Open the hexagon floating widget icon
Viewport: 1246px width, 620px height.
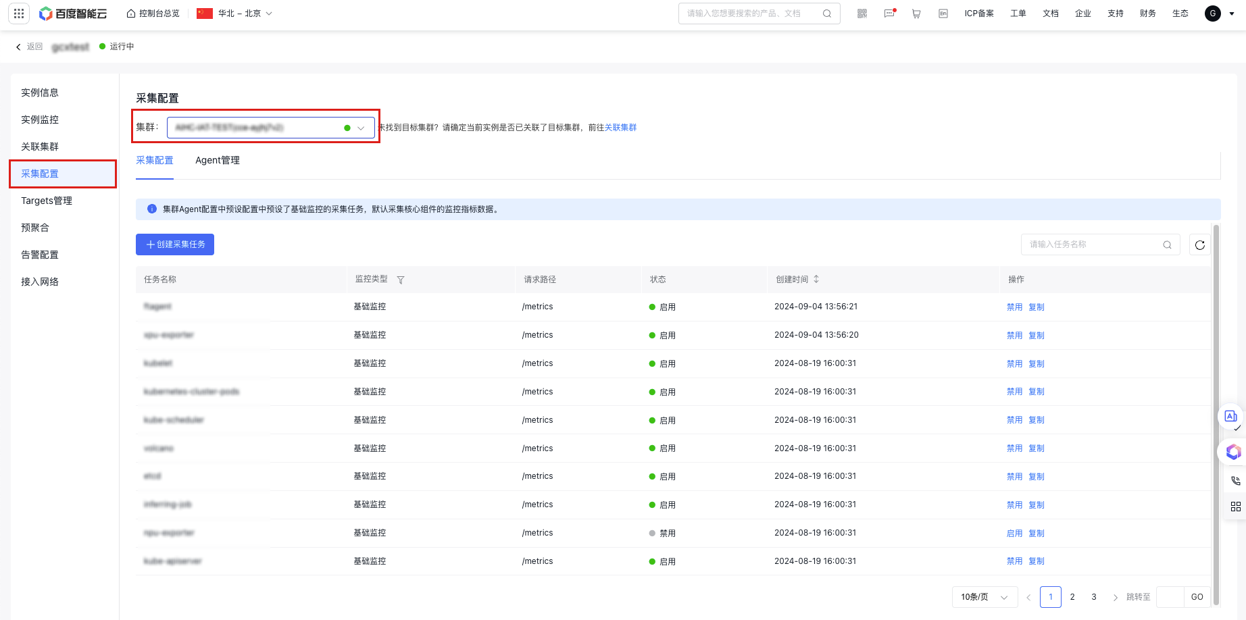(x=1234, y=452)
